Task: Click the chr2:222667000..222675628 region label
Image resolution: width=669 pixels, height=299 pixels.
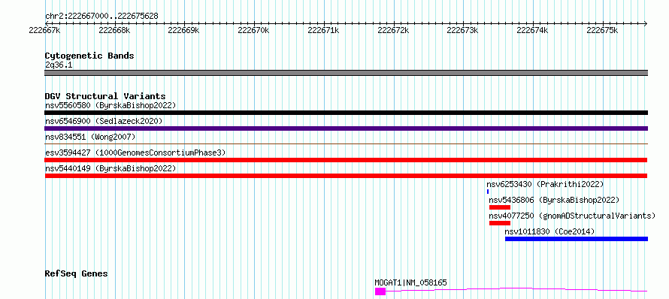Action: [101, 17]
